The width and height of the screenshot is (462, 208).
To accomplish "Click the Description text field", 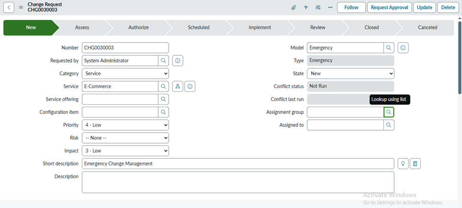I will 238,182.
